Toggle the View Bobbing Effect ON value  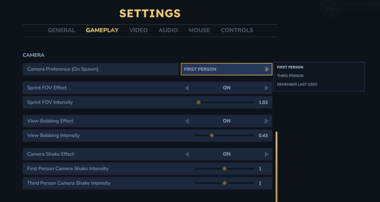tap(227, 121)
